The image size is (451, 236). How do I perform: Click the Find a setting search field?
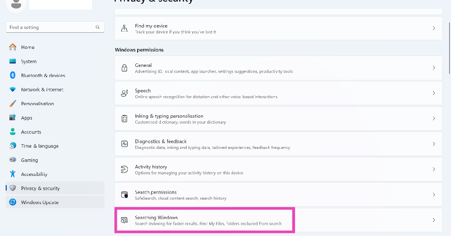point(51,27)
